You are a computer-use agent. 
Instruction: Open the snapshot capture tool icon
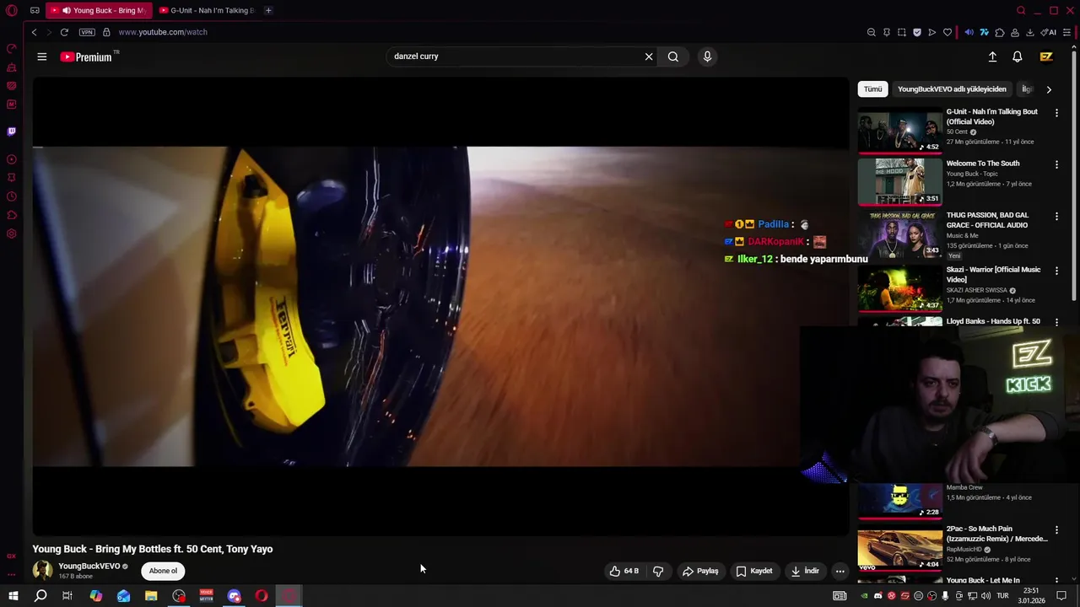pos(902,32)
